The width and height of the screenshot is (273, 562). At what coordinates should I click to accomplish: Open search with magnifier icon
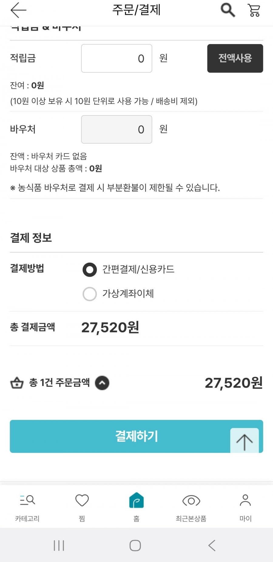227,10
